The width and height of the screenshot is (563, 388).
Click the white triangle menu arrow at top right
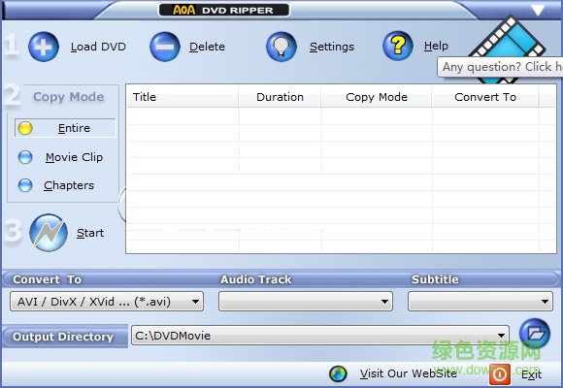point(538,10)
